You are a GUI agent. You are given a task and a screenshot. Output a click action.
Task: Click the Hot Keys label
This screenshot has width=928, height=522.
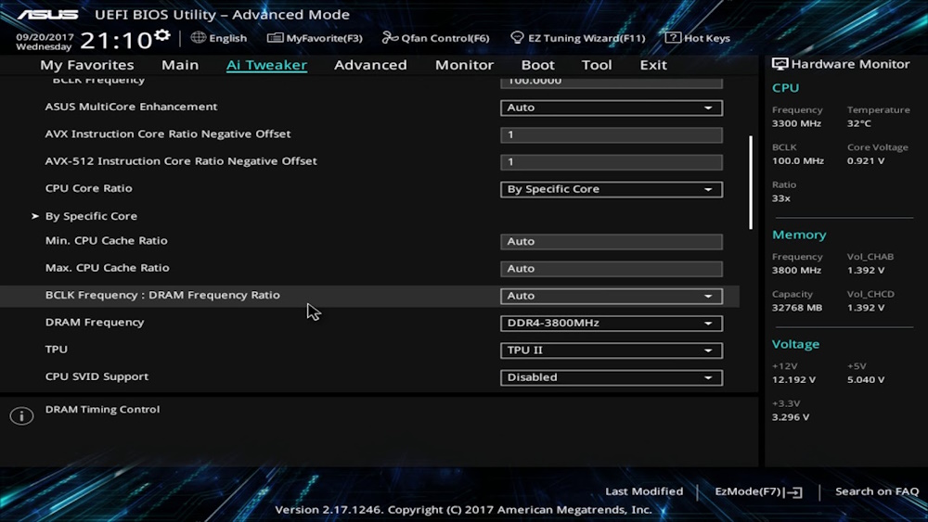point(706,38)
